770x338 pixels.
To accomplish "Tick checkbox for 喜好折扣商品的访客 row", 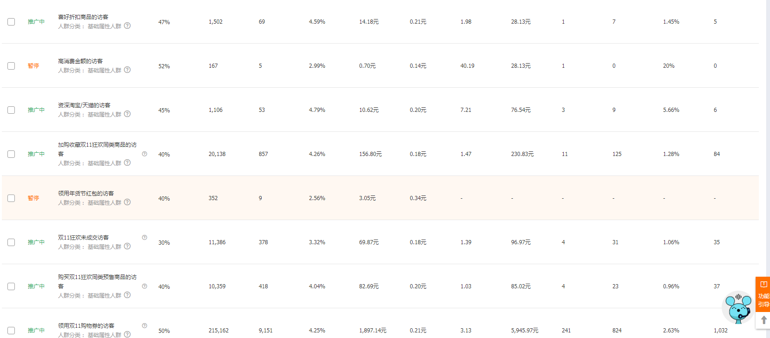I will click(11, 22).
